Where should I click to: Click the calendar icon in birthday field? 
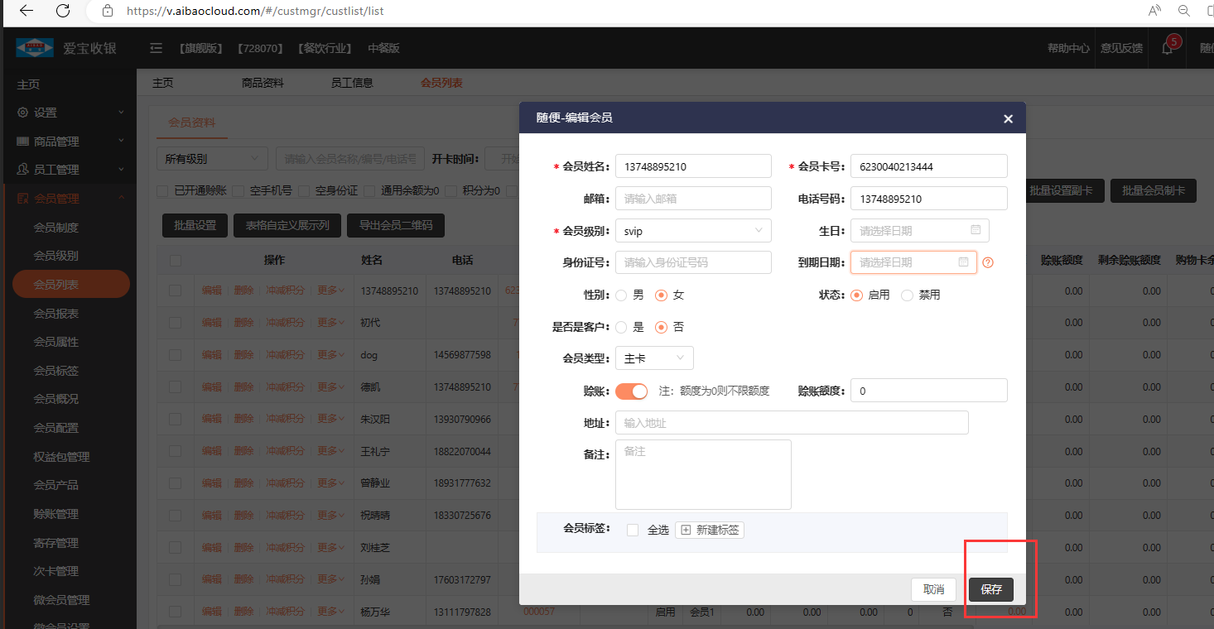tap(975, 230)
